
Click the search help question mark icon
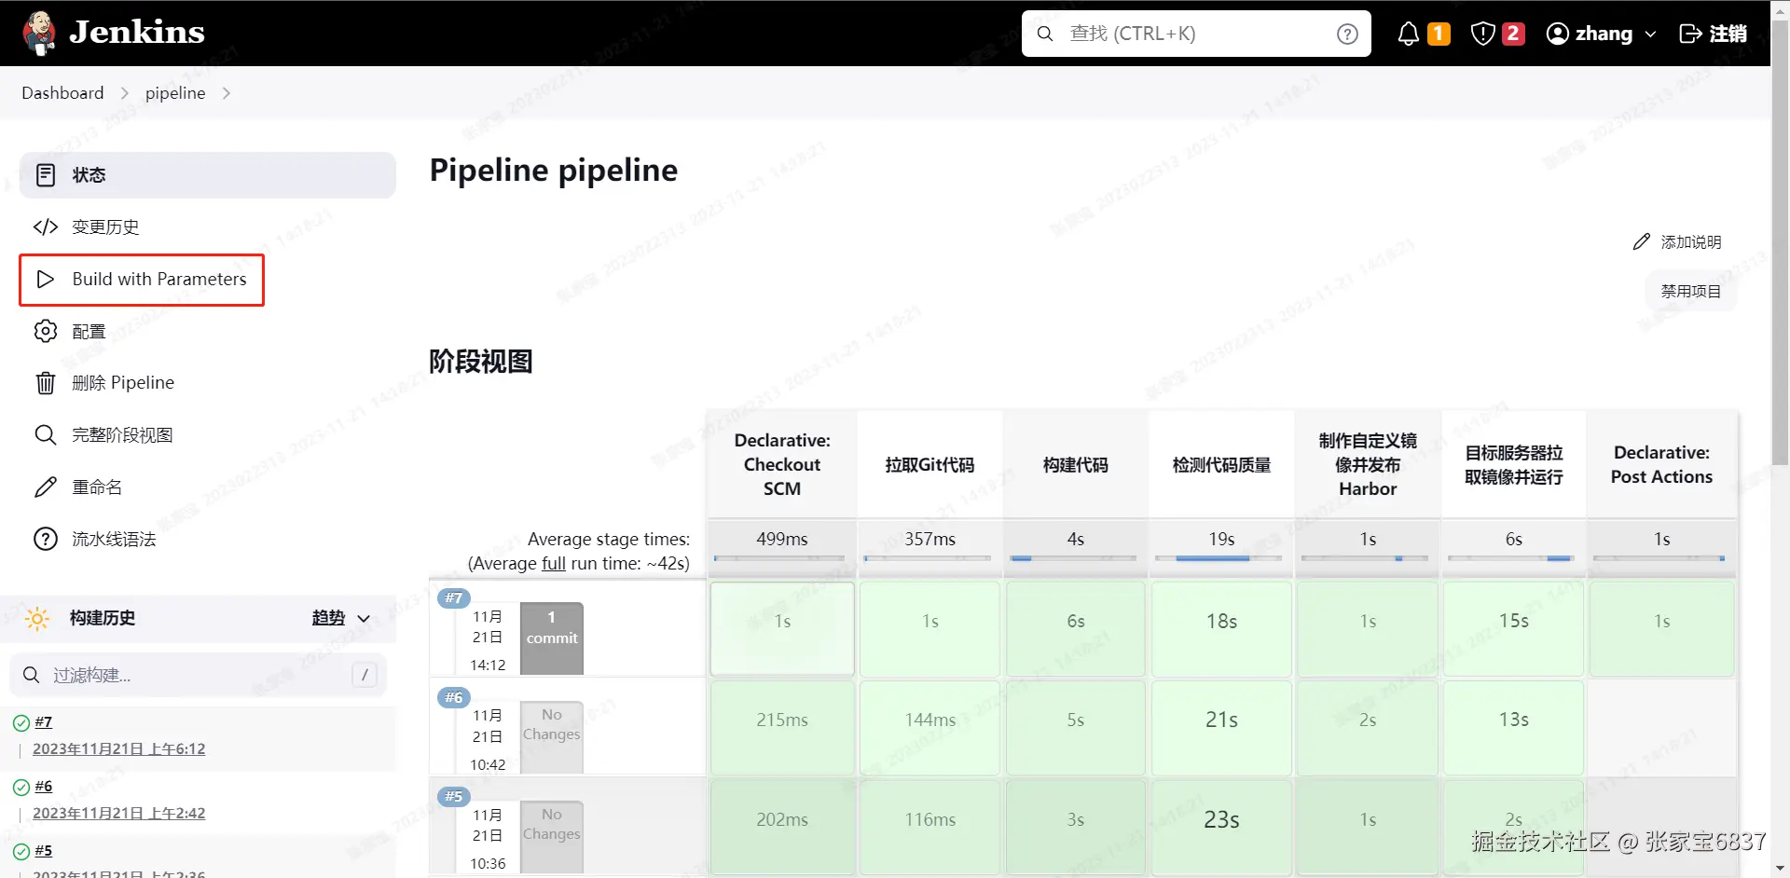pos(1346,34)
